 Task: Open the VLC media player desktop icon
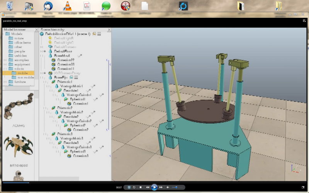point(67,6)
